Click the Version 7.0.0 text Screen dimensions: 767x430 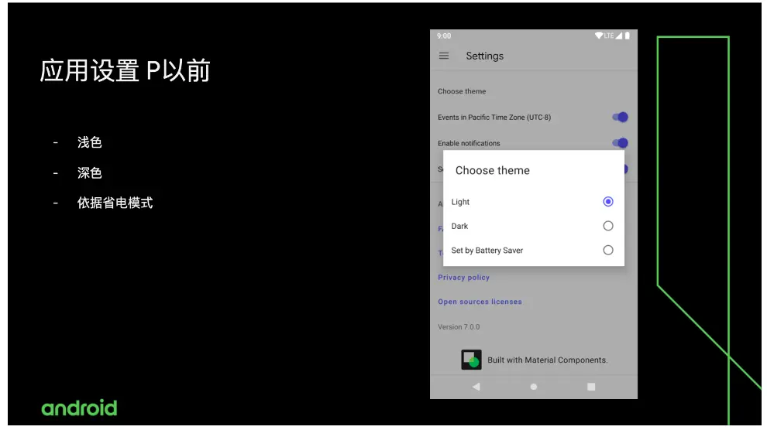459,327
